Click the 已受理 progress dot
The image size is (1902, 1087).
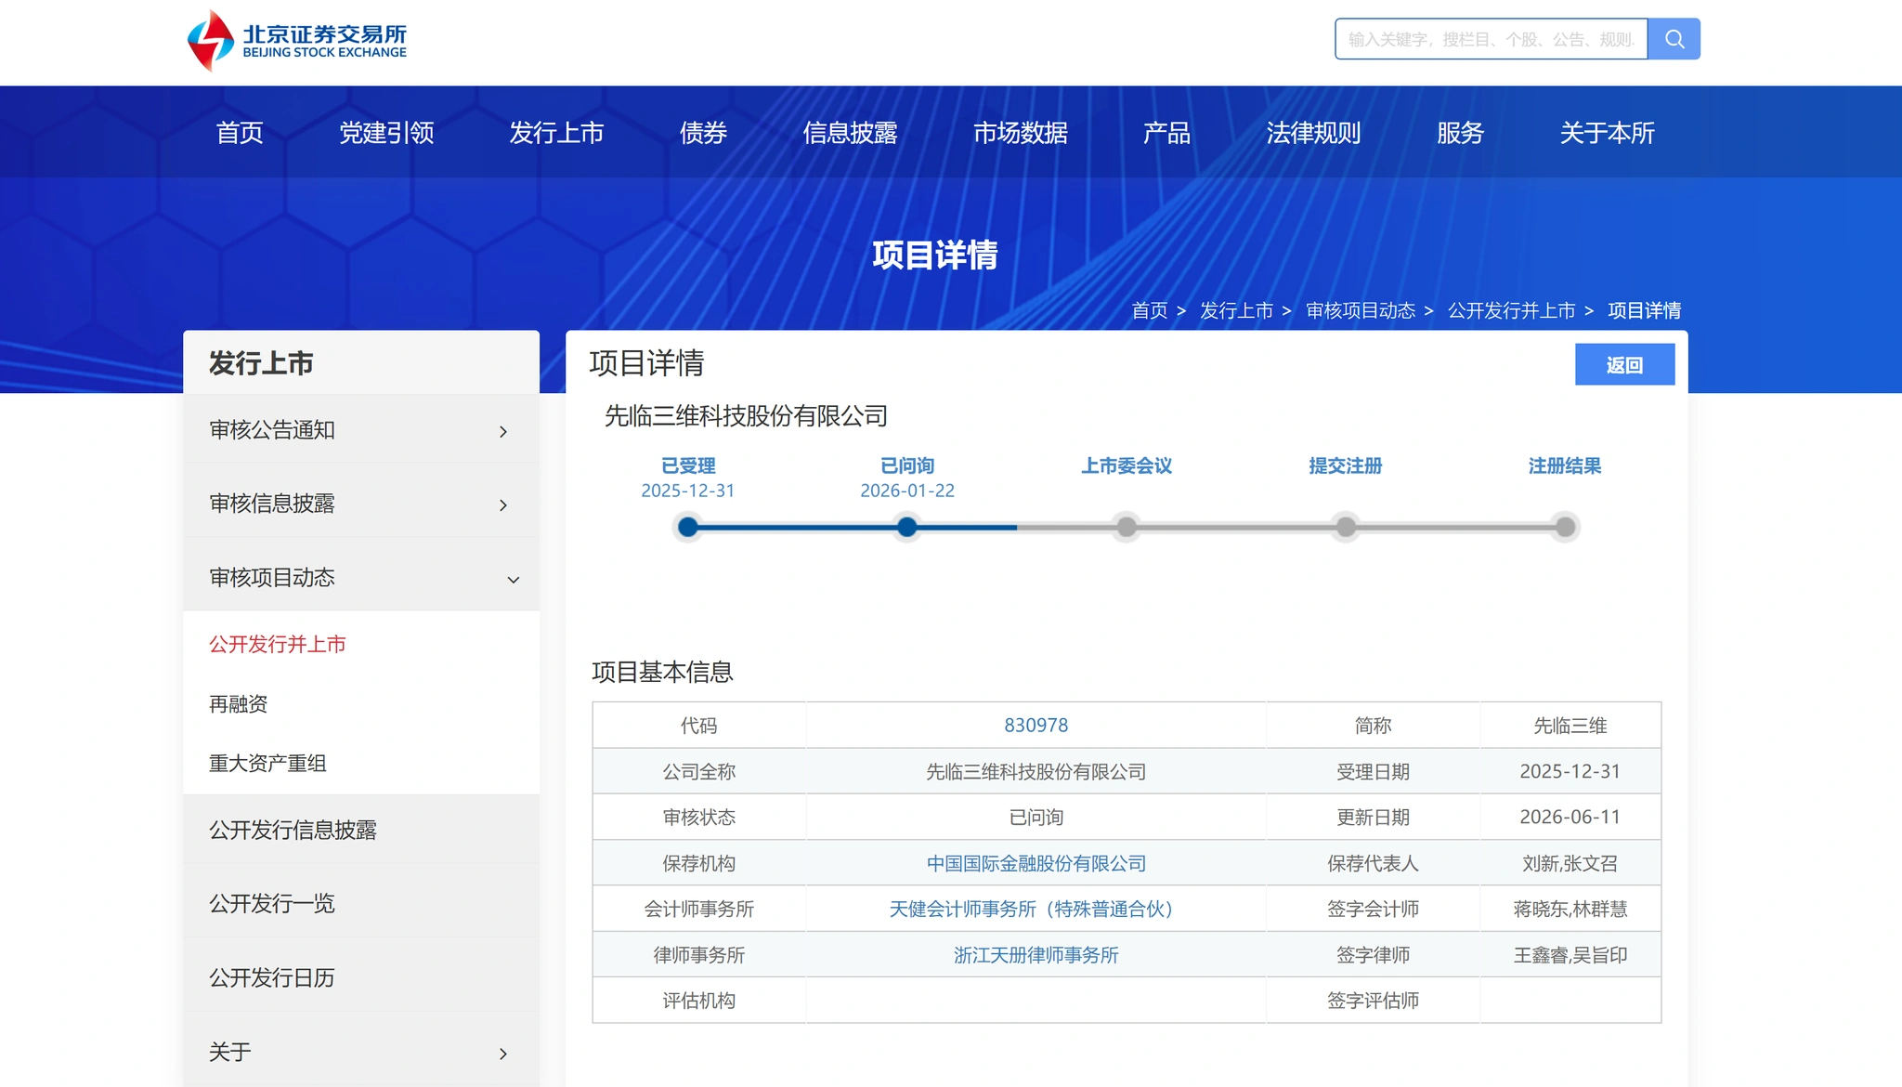pos(688,528)
